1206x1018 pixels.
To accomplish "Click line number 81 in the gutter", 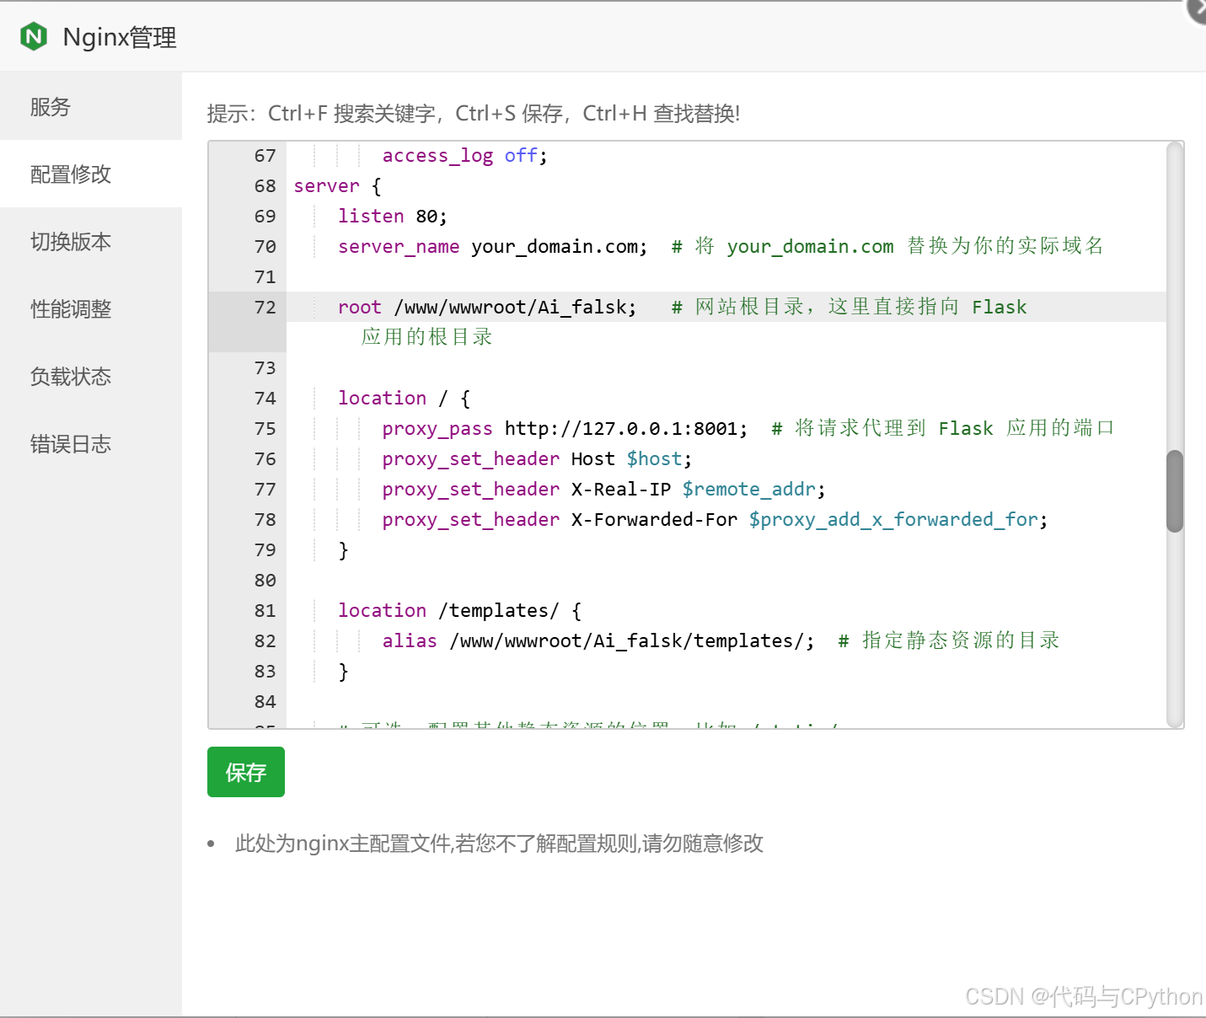I will click(265, 610).
